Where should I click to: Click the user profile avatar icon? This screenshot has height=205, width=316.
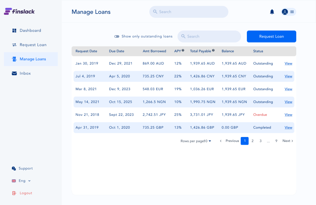(x=285, y=12)
